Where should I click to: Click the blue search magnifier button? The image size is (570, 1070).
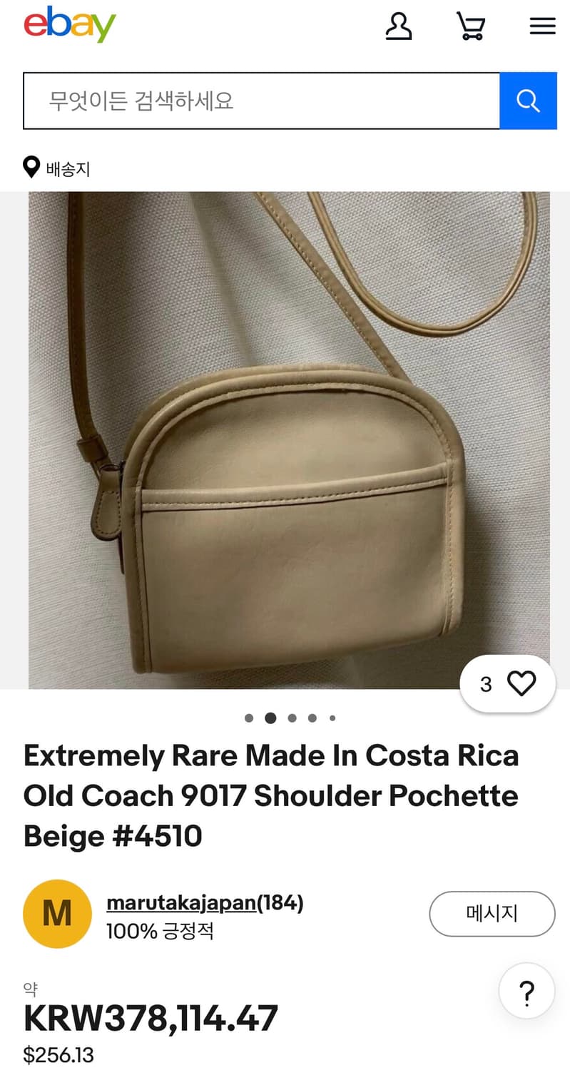[x=528, y=101]
